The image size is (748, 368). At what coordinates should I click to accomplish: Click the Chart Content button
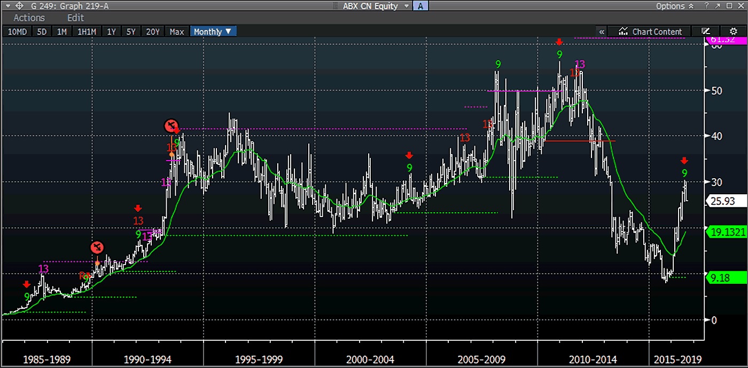(650, 31)
